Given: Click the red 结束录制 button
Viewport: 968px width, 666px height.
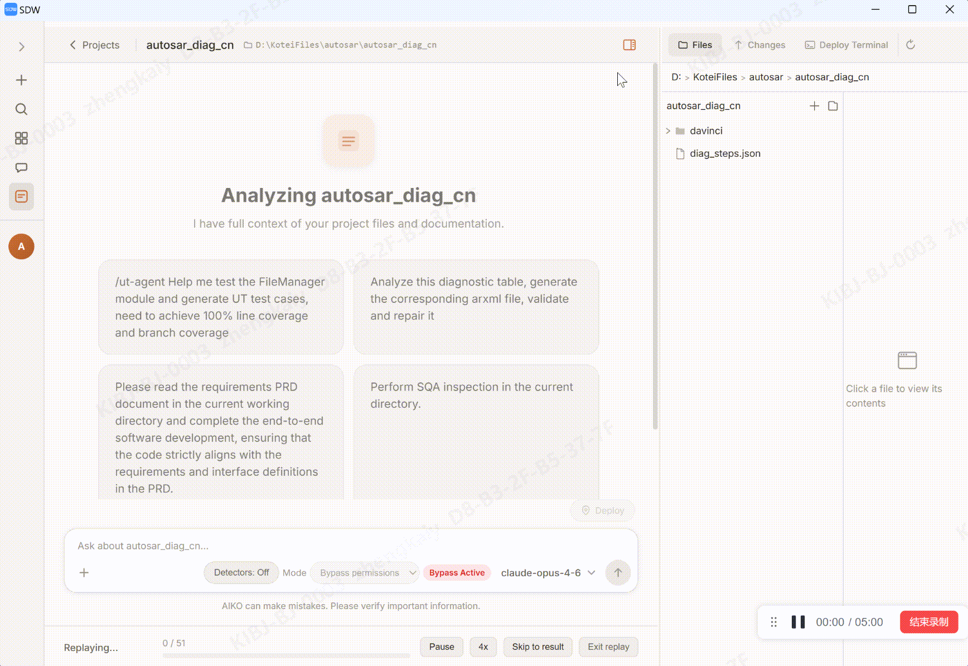Looking at the screenshot, I should [928, 622].
